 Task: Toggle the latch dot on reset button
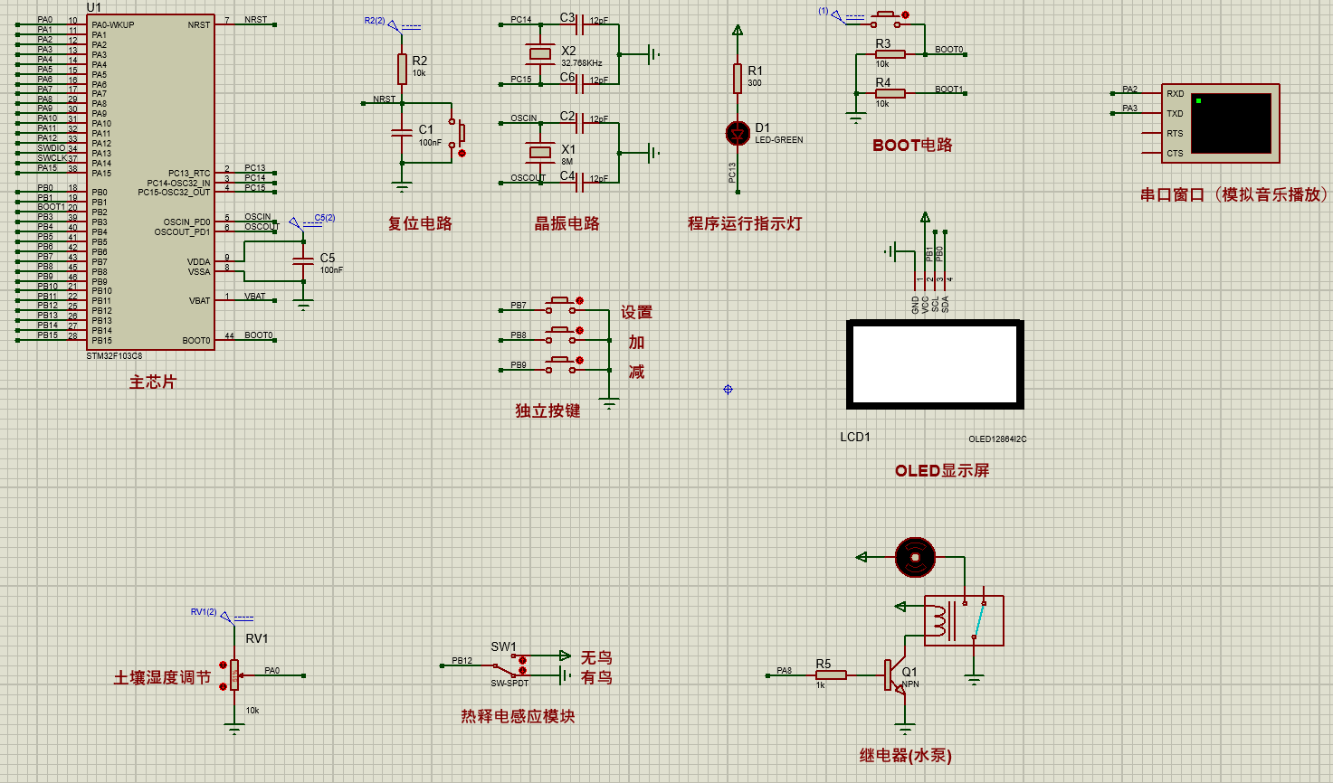click(462, 154)
